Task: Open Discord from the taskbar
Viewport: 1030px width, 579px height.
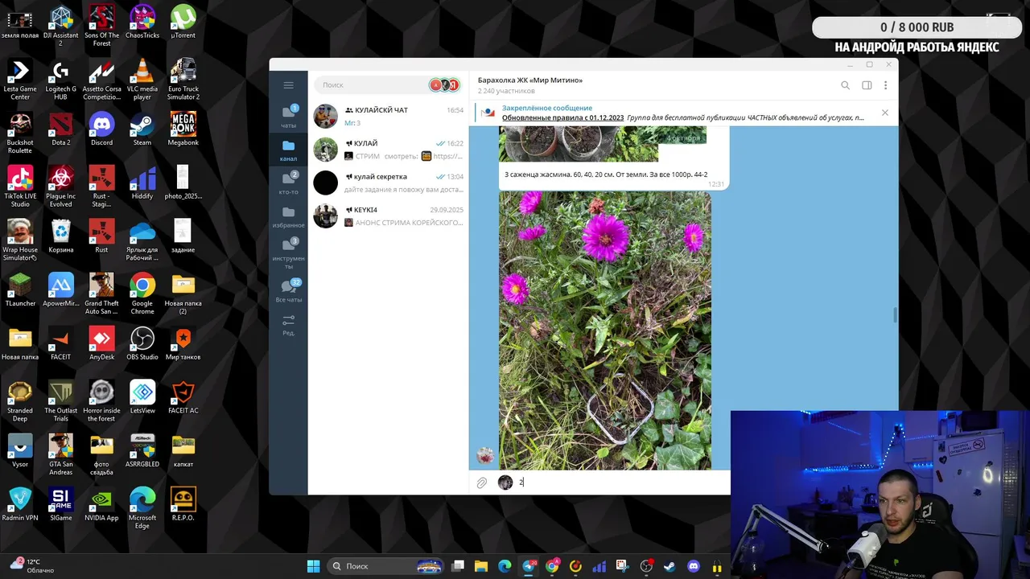Action: click(x=694, y=566)
